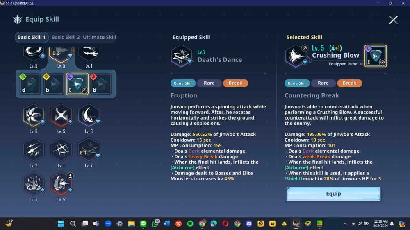Image resolution: width=410 pixels, height=230 pixels.
Task: Choose the downloadable skill with red border
Action: (x=61, y=183)
